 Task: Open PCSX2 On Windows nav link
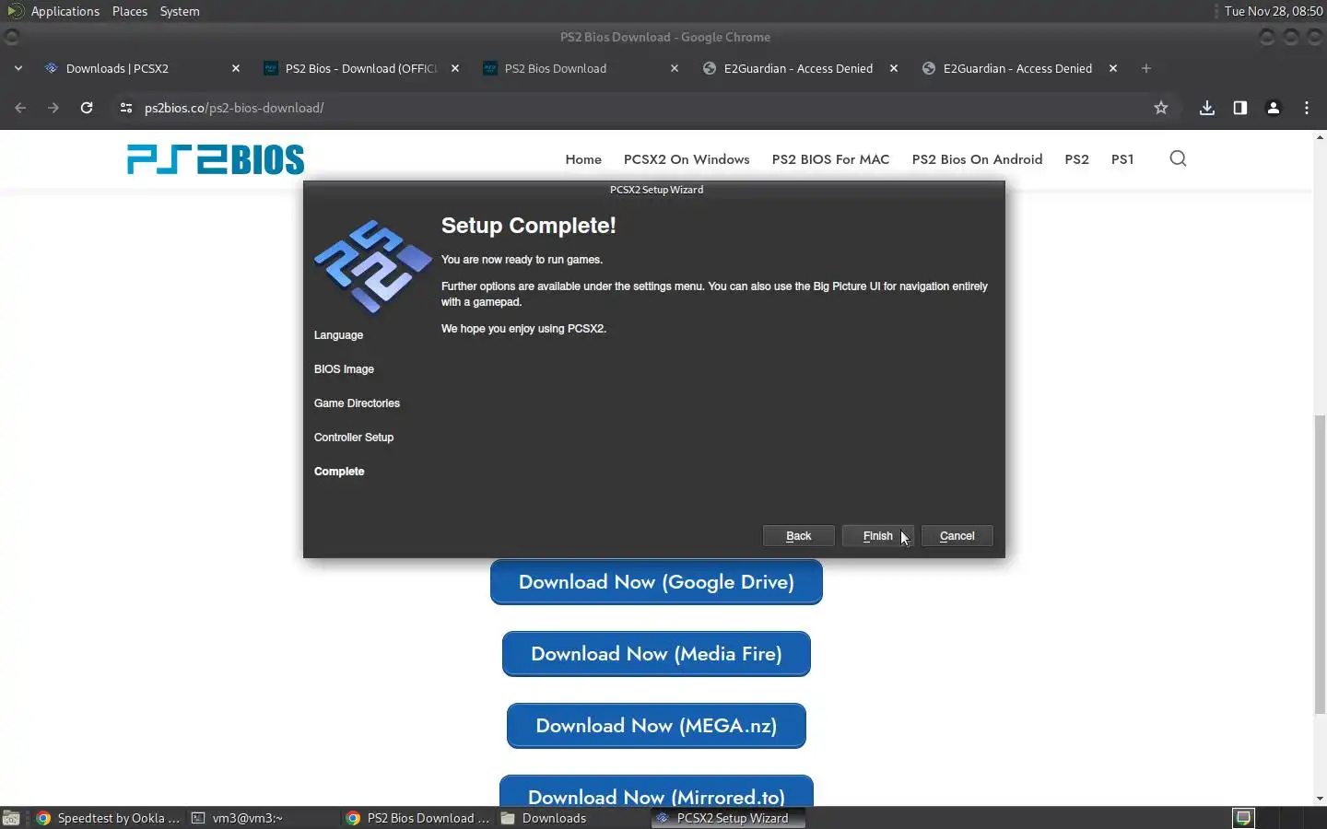[x=687, y=159]
